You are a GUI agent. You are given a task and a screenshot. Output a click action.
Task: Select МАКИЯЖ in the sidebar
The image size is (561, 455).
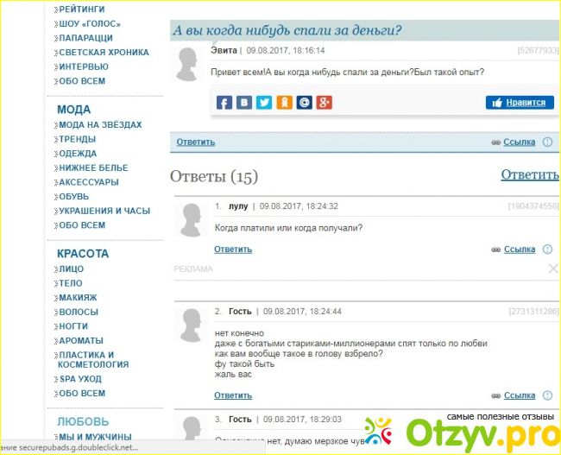click(78, 298)
